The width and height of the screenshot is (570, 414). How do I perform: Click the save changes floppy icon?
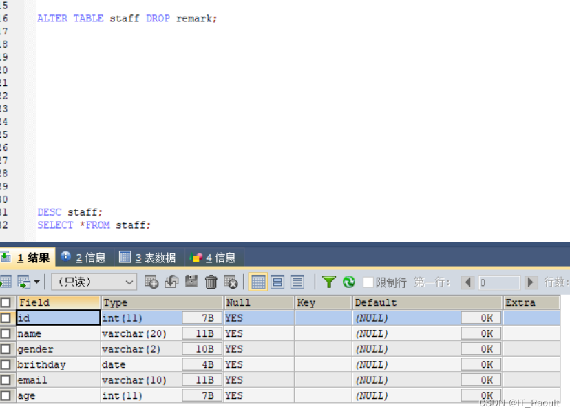pos(191,282)
